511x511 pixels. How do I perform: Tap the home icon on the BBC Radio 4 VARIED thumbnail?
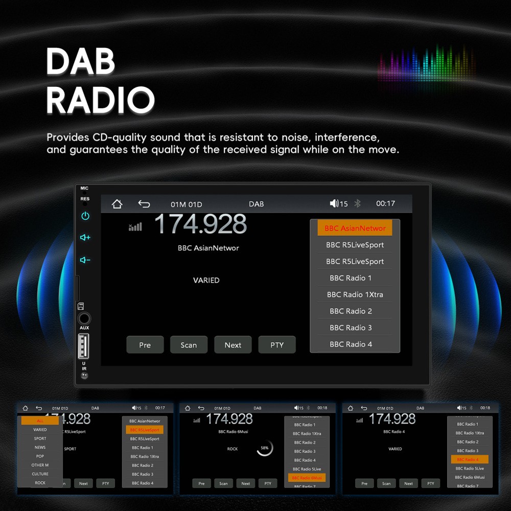coord(351,408)
